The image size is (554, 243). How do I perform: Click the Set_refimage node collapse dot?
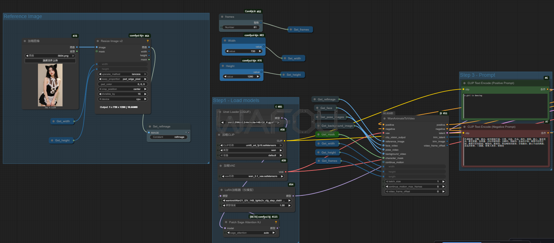click(x=150, y=126)
